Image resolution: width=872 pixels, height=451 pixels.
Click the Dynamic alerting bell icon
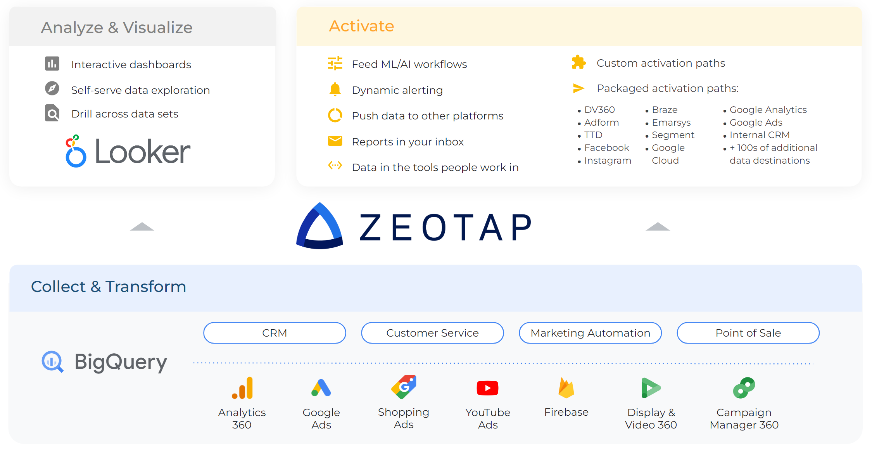click(335, 89)
